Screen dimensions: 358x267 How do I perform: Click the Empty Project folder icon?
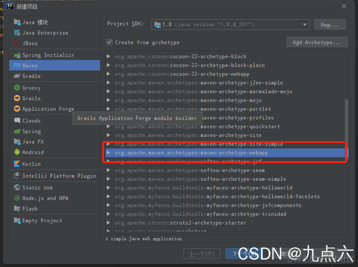17,221
